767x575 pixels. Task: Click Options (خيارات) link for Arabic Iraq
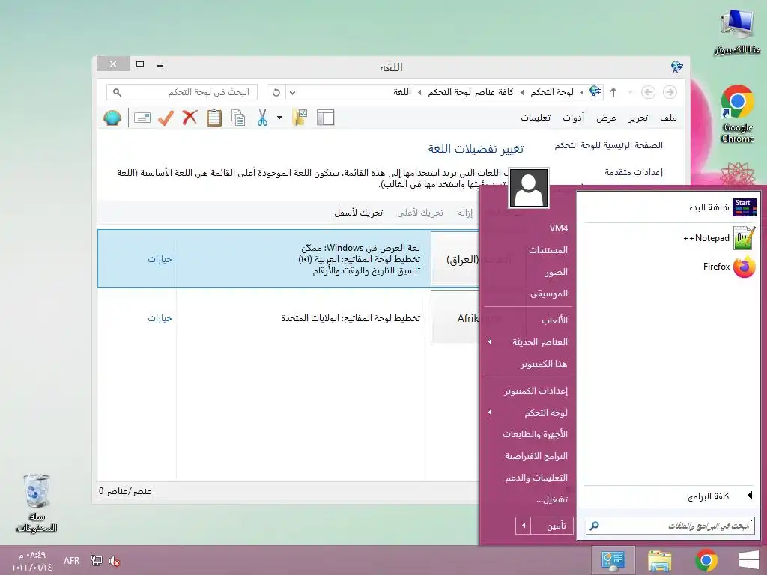pos(160,259)
